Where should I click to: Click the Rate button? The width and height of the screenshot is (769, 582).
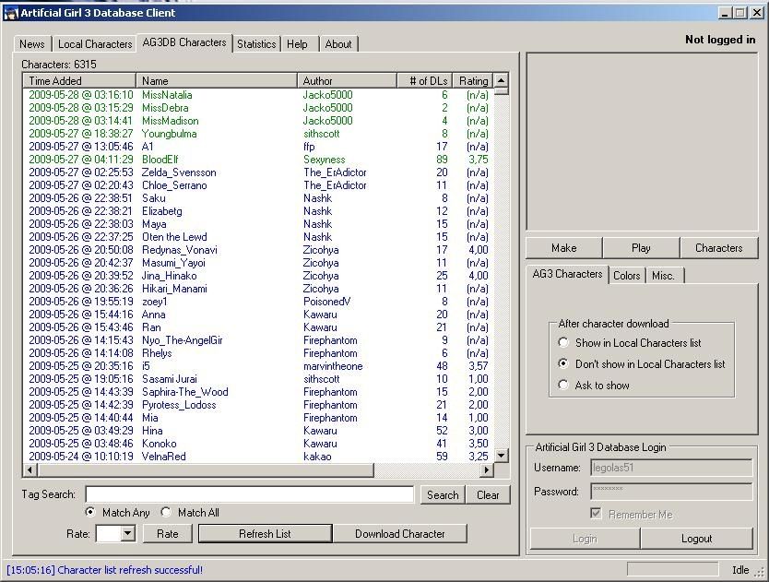pyautogui.click(x=167, y=534)
